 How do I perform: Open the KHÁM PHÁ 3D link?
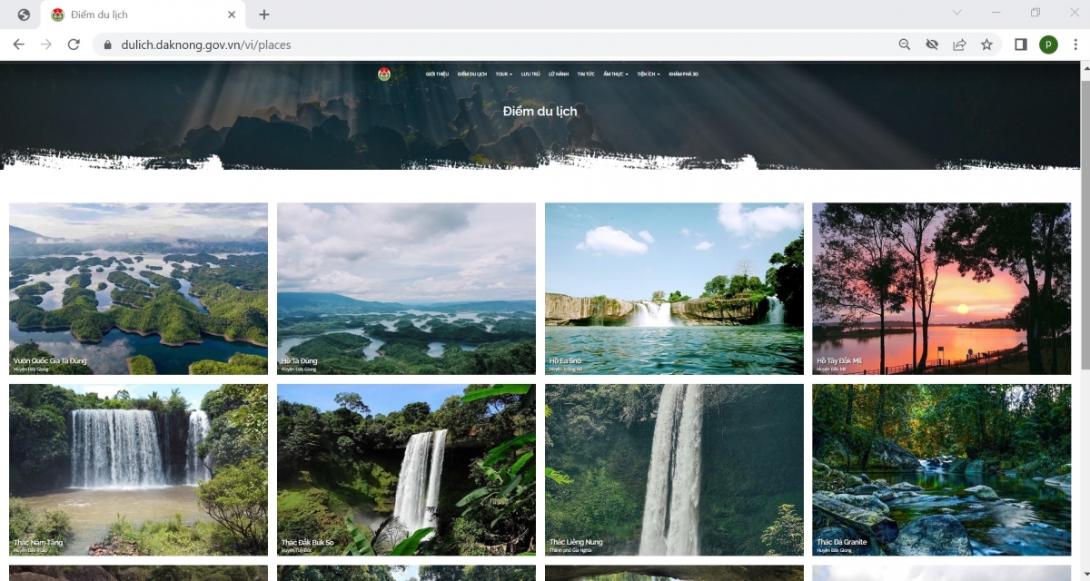coord(683,74)
